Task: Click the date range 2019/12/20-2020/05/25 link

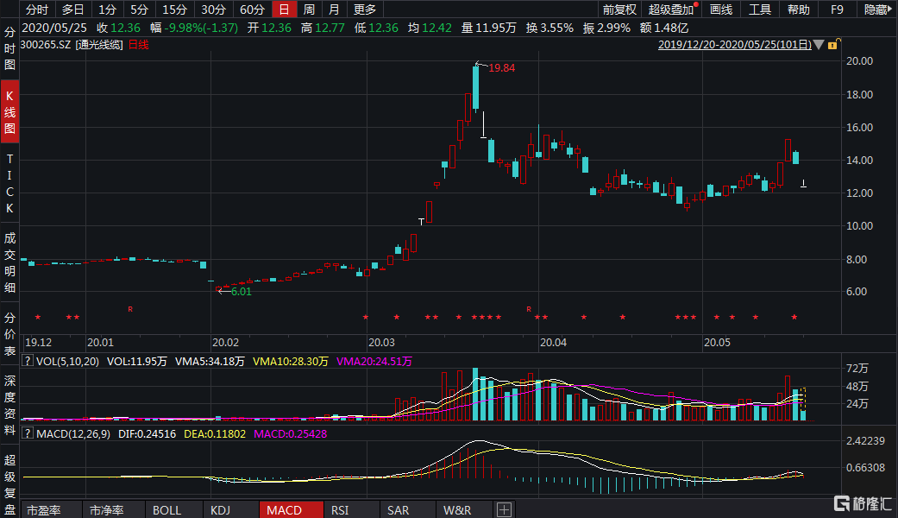Action: point(735,45)
